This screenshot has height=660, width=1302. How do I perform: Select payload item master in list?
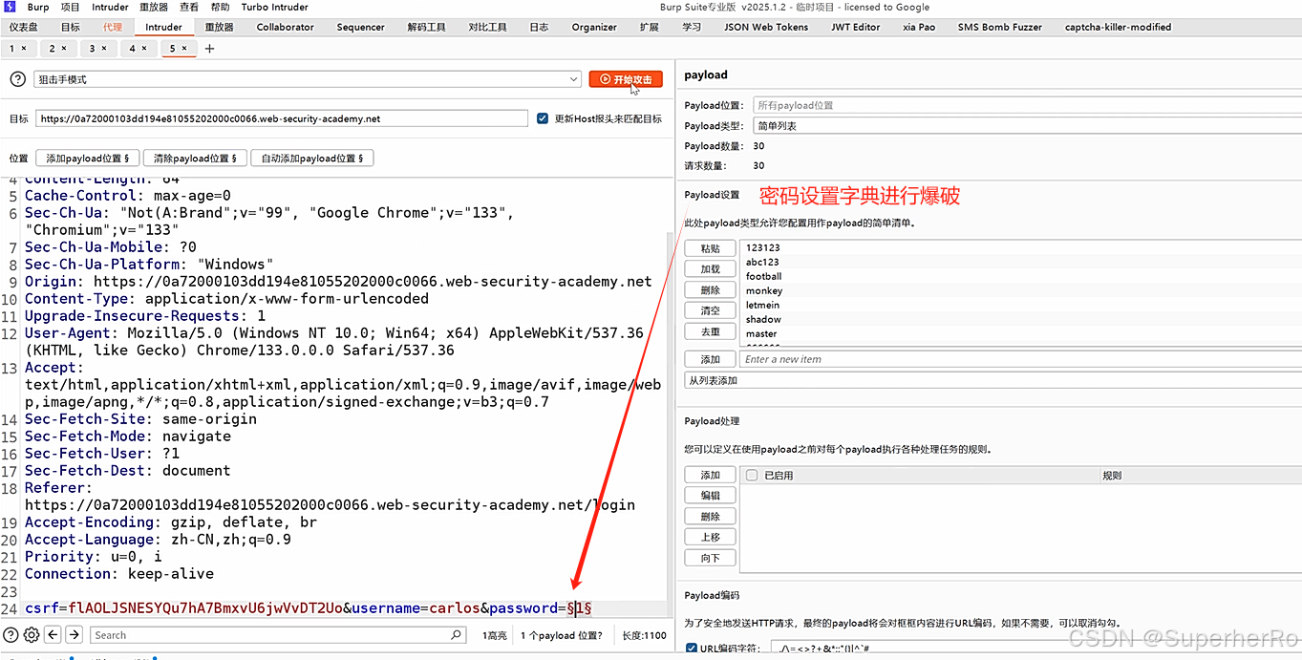(x=1021, y=333)
